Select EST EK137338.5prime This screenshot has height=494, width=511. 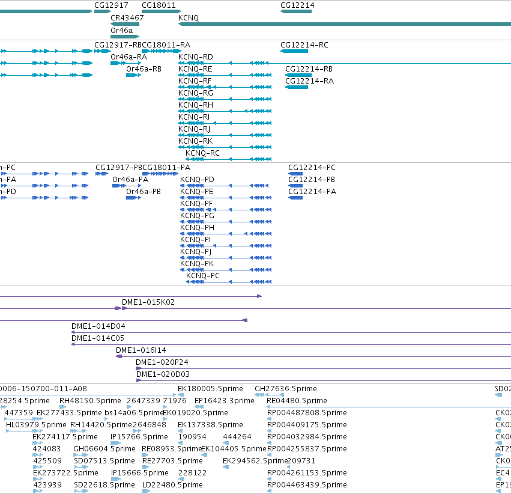210,425
